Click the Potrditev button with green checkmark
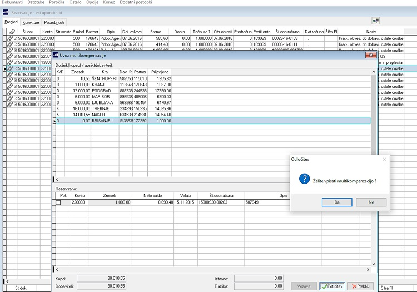Image resolution: width=417 pixels, height=292 pixels. click(x=332, y=286)
